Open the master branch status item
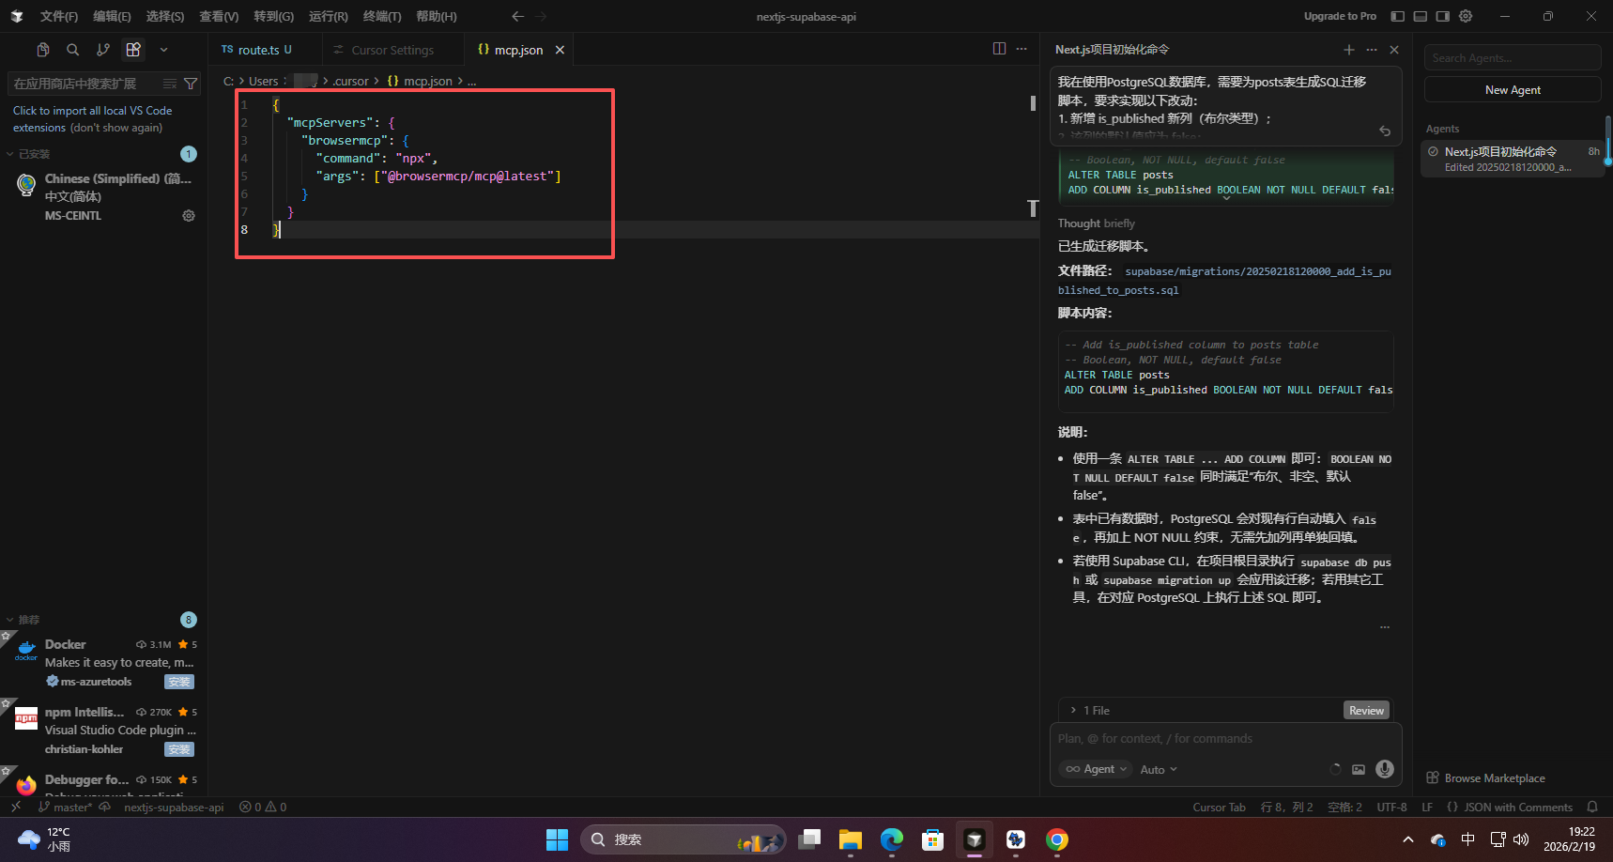The image size is (1613, 862). pos(66,808)
